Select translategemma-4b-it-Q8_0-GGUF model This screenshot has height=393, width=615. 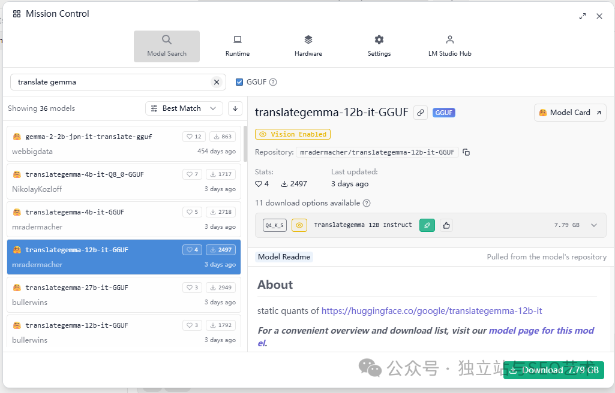[124, 182]
